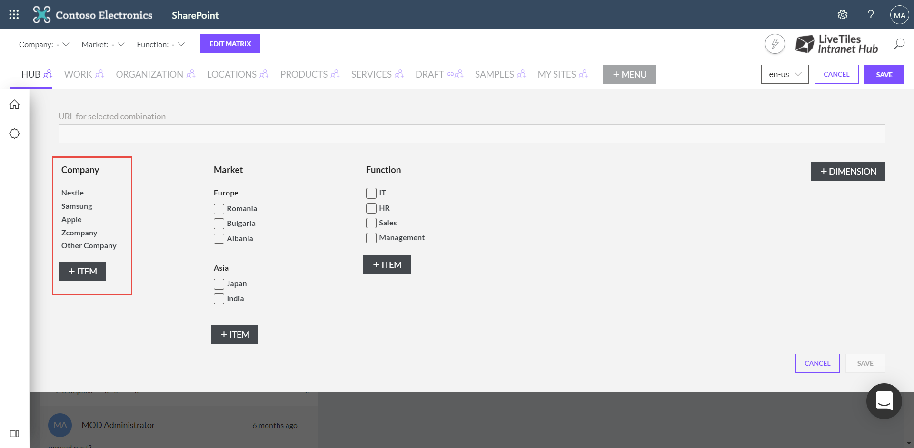
Task: Click purple SAVE in the top bar
Action: [x=884, y=74]
